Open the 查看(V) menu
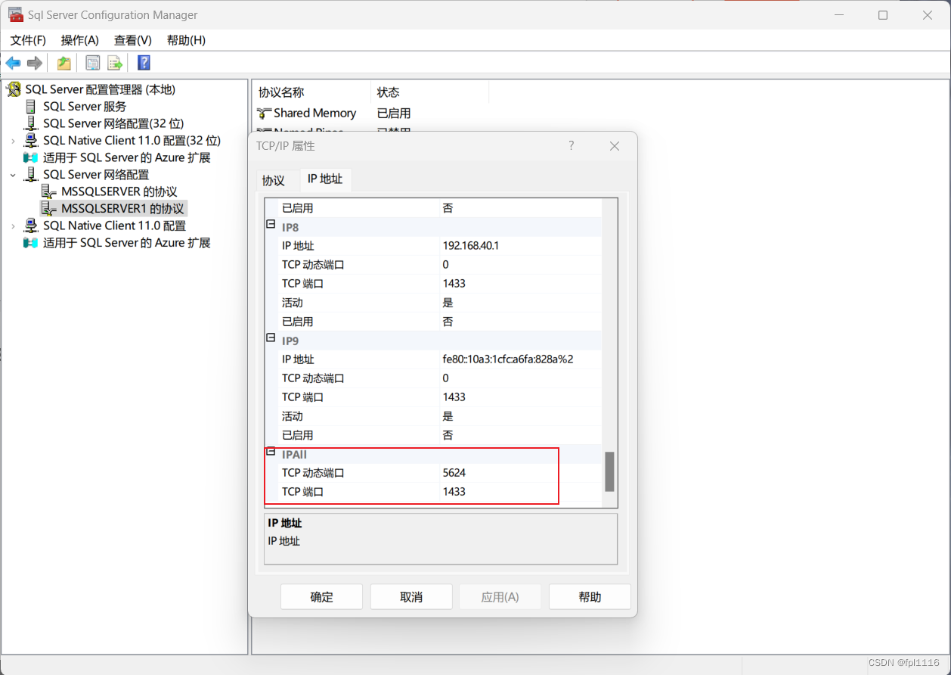Image resolution: width=951 pixels, height=675 pixels. pos(133,40)
